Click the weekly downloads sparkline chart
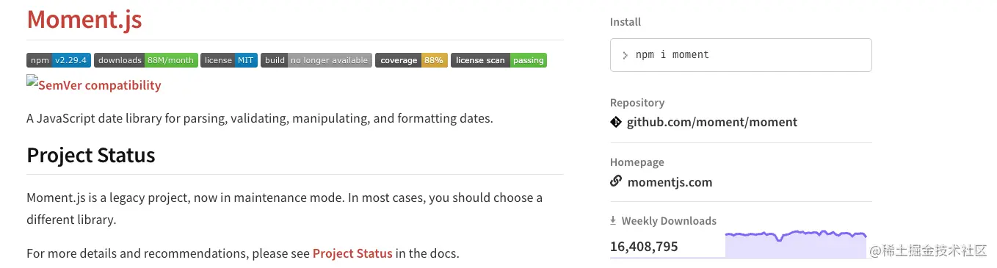997x268 pixels. pos(796,245)
